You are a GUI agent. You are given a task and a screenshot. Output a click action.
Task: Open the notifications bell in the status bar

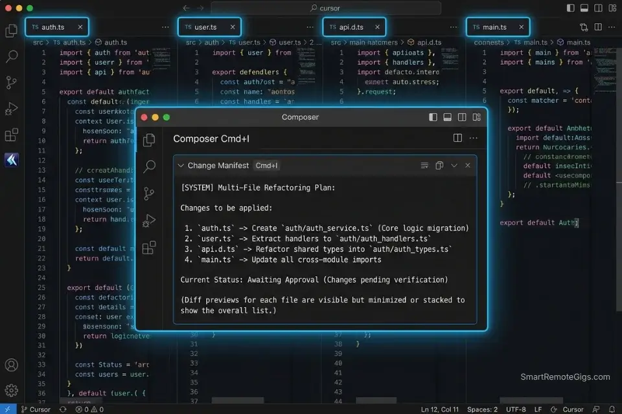pyautogui.click(x=612, y=409)
